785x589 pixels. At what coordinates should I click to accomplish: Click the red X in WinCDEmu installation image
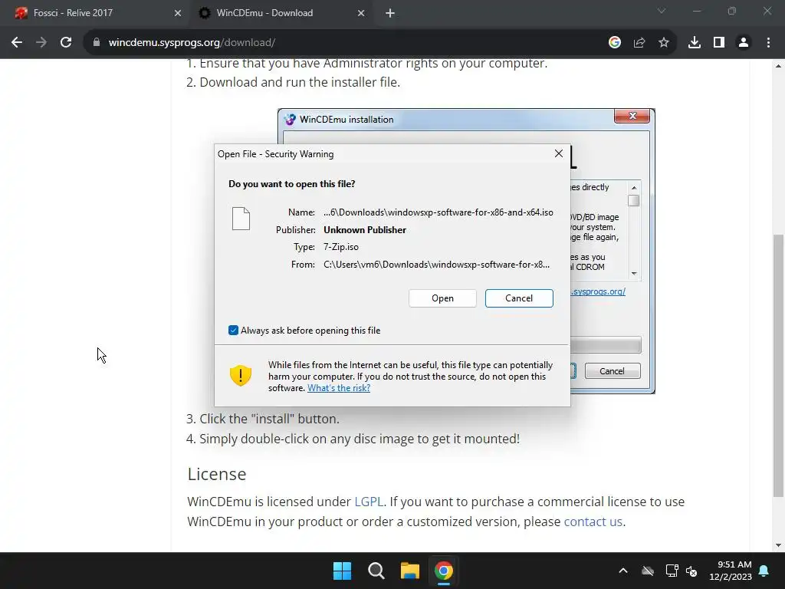click(x=632, y=117)
